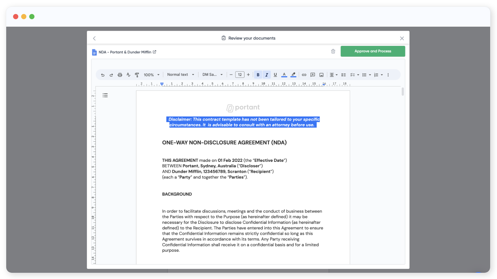Click the undo arrow in toolbar

[103, 75]
